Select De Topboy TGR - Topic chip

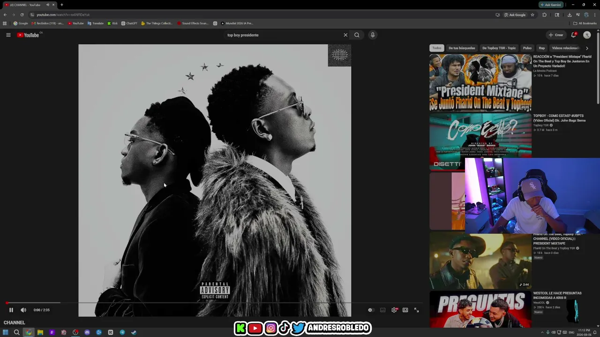tap(499, 48)
